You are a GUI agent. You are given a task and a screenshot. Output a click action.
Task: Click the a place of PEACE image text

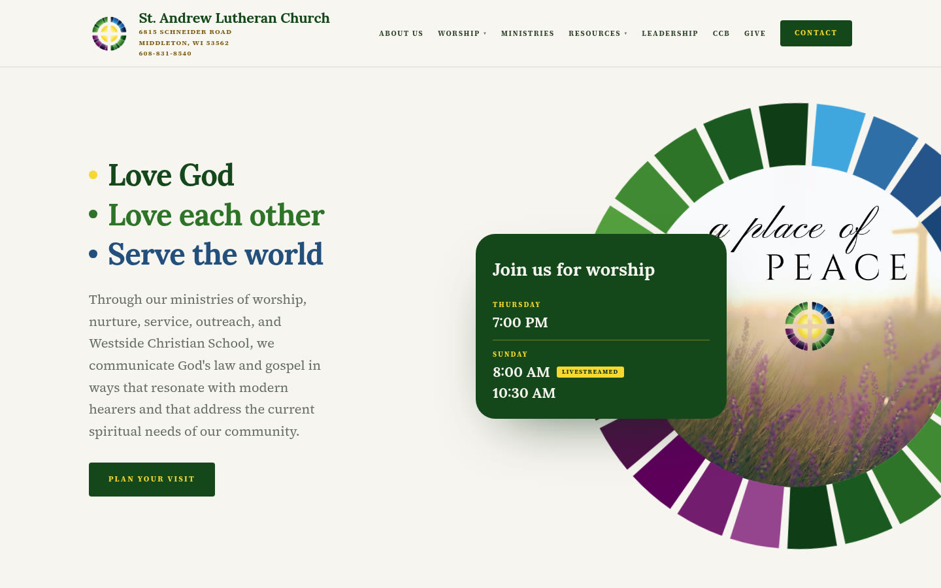point(808,244)
